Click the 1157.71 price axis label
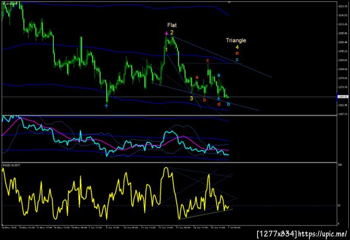The image size is (350, 240). 343,114
